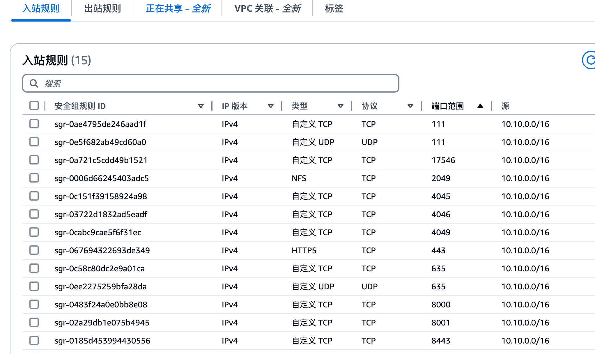Screen dimensions: 595x354
Task: Click the 源 column header
Action: tap(505, 106)
